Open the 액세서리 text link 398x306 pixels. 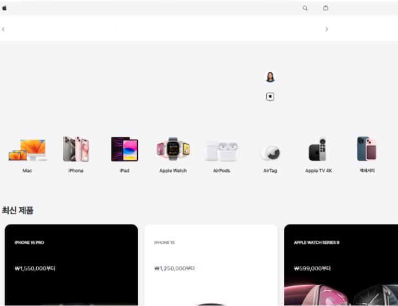pyautogui.click(x=367, y=171)
